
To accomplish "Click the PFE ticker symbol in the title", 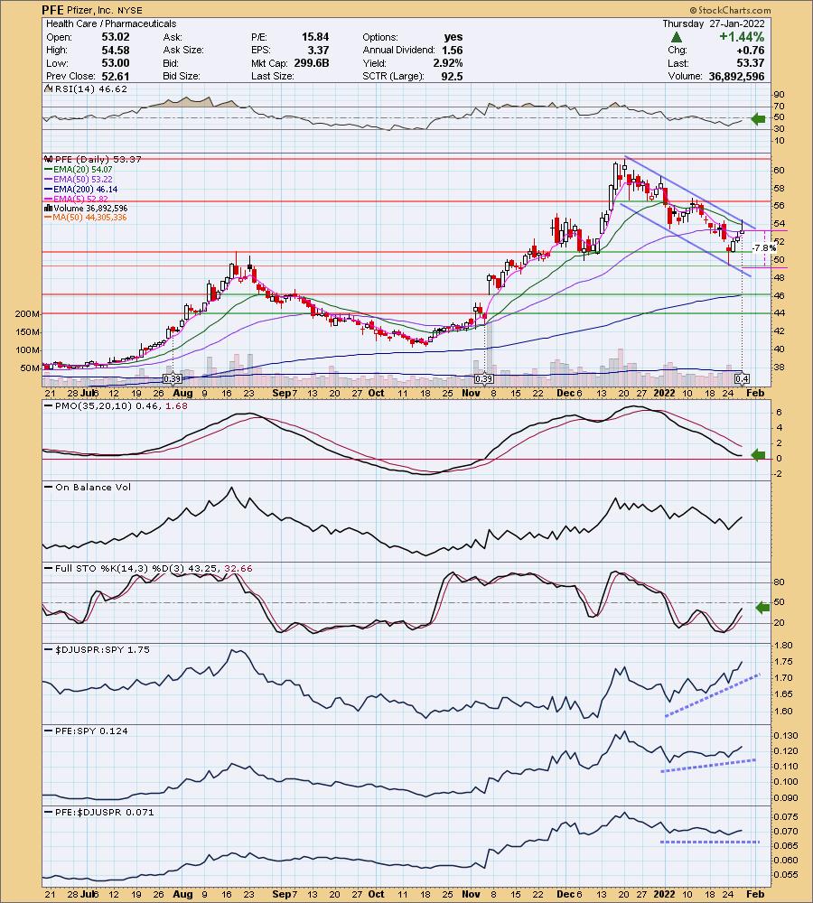I will click(x=52, y=10).
